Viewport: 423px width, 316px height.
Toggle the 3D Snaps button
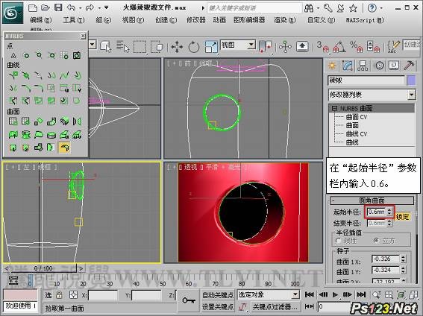322,47
